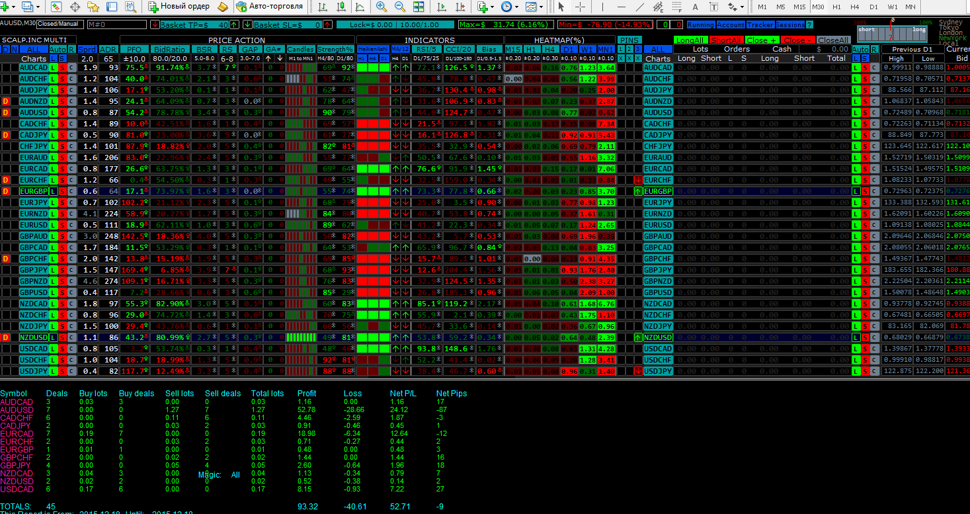The image size is (970, 514).
Task: Open the EURUSD chart from left symbol column
Action: [x=33, y=225]
